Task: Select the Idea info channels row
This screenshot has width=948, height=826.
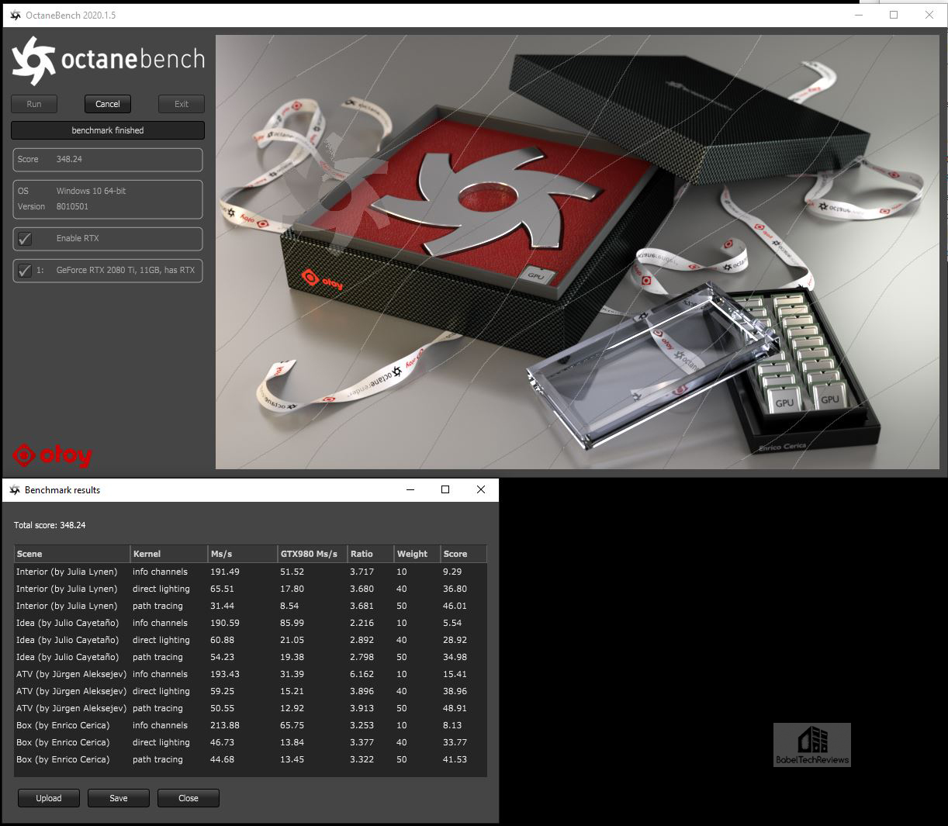Action: click(251, 623)
